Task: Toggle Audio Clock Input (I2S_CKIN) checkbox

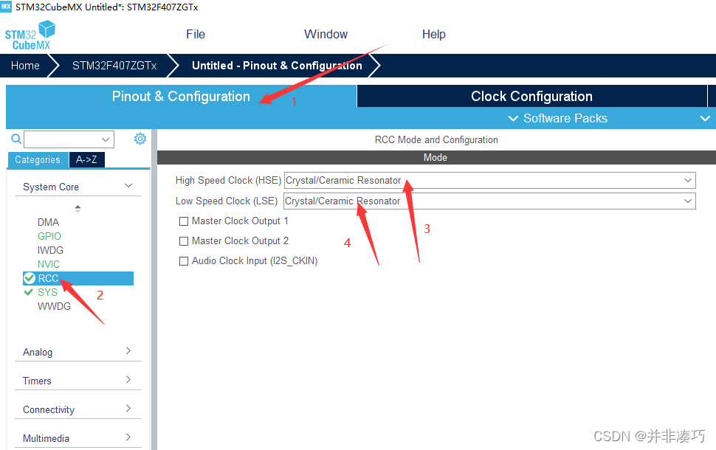Action: [184, 261]
